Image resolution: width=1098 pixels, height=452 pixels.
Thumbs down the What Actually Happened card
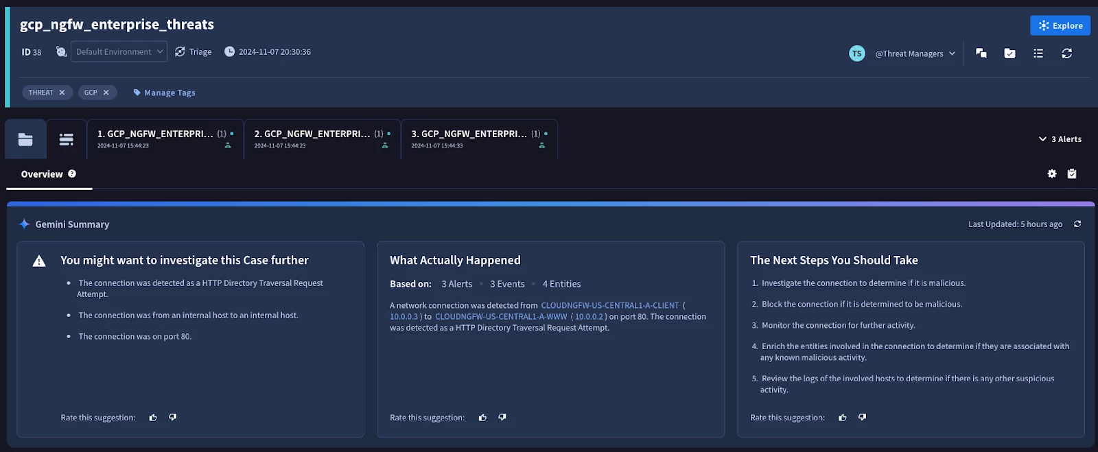tap(502, 417)
